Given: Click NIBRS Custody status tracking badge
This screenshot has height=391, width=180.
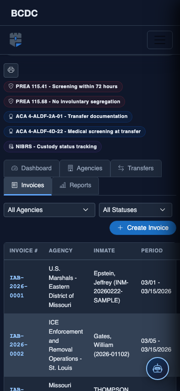Looking at the screenshot, I should pyautogui.click(x=53, y=146).
